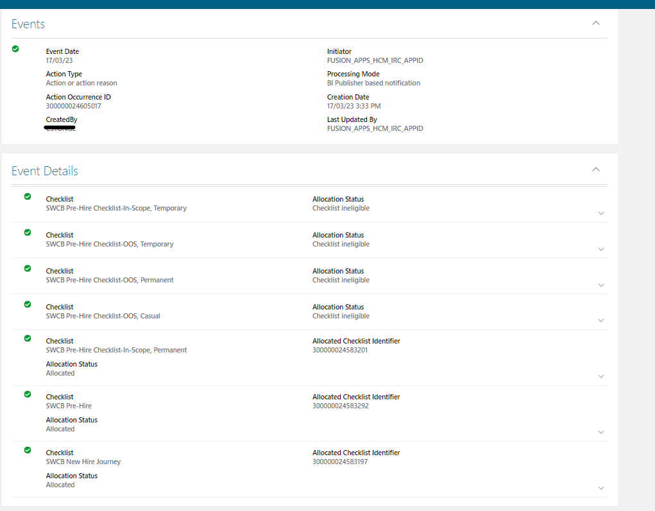This screenshot has width=655, height=511.
Task: Click the green status icon beside SWCB Pre-Hire Checklist-OOS, Permanent
Action: click(x=27, y=268)
